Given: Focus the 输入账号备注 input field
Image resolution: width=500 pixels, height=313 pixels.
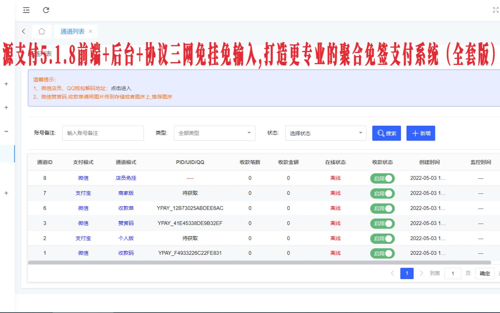Looking at the screenshot, I should click(x=103, y=133).
